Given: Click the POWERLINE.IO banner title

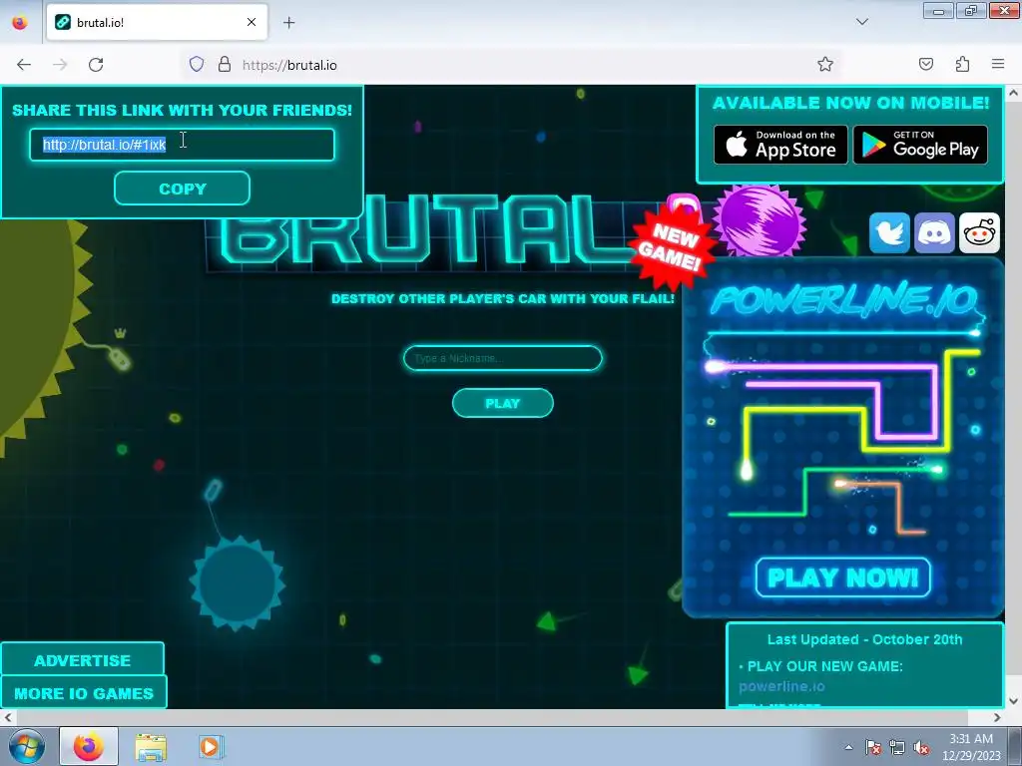Looking at the screenshot, I should 844,301.
